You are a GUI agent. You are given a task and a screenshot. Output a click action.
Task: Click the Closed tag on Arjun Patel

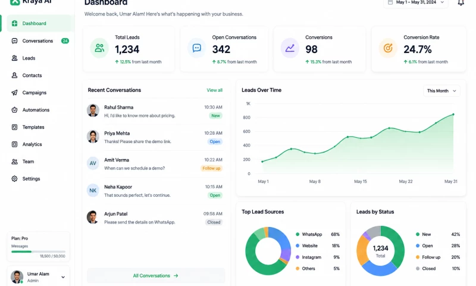point(214,222)
